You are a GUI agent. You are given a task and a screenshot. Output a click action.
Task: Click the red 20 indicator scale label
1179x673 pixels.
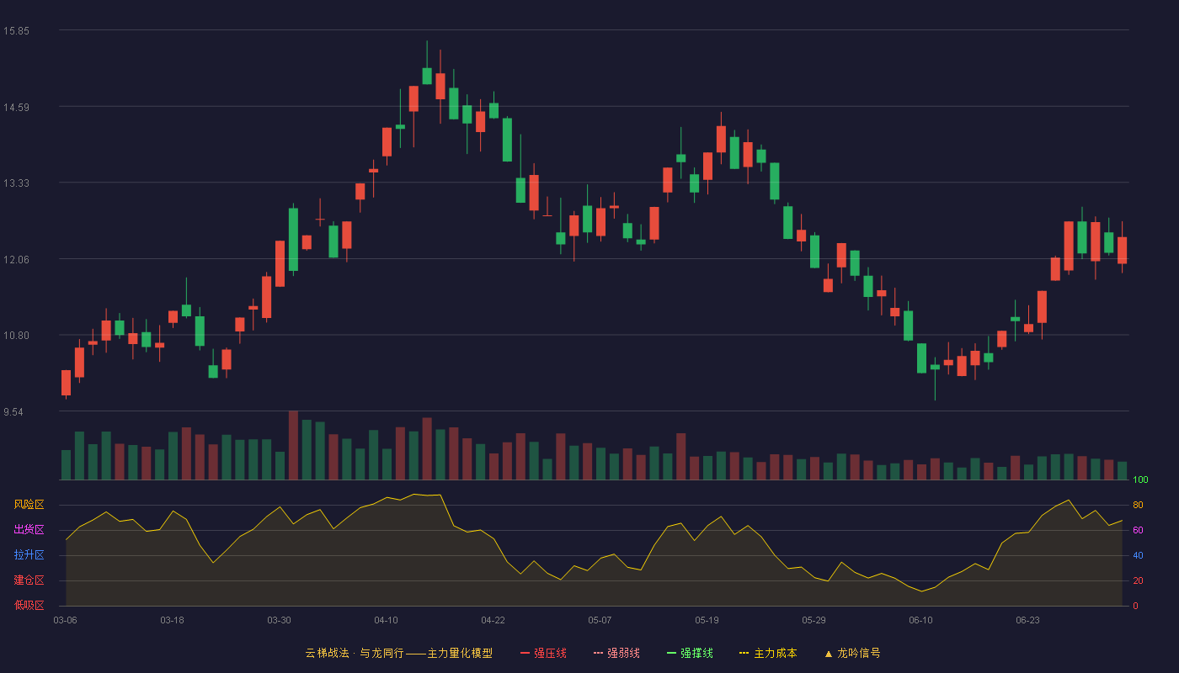tap(1138, 580)
